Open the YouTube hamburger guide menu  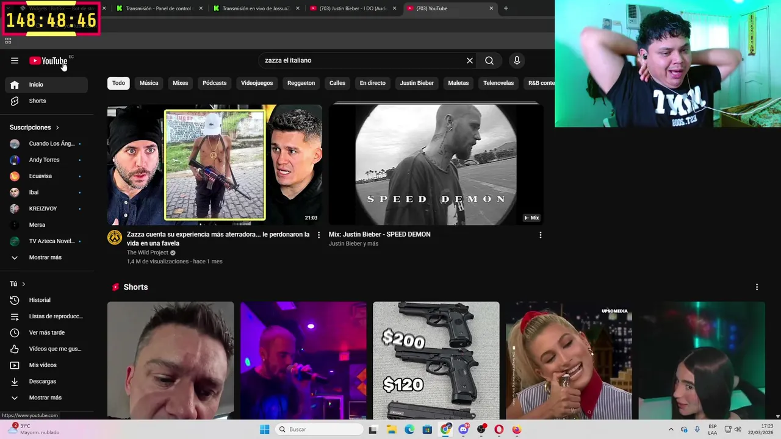click(15, 60)
